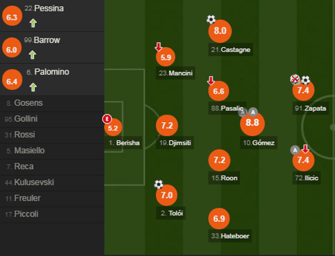335x256 pixels.
Task: Click Djimsiti's 7.2 rating circle
Action: point(167,126)
